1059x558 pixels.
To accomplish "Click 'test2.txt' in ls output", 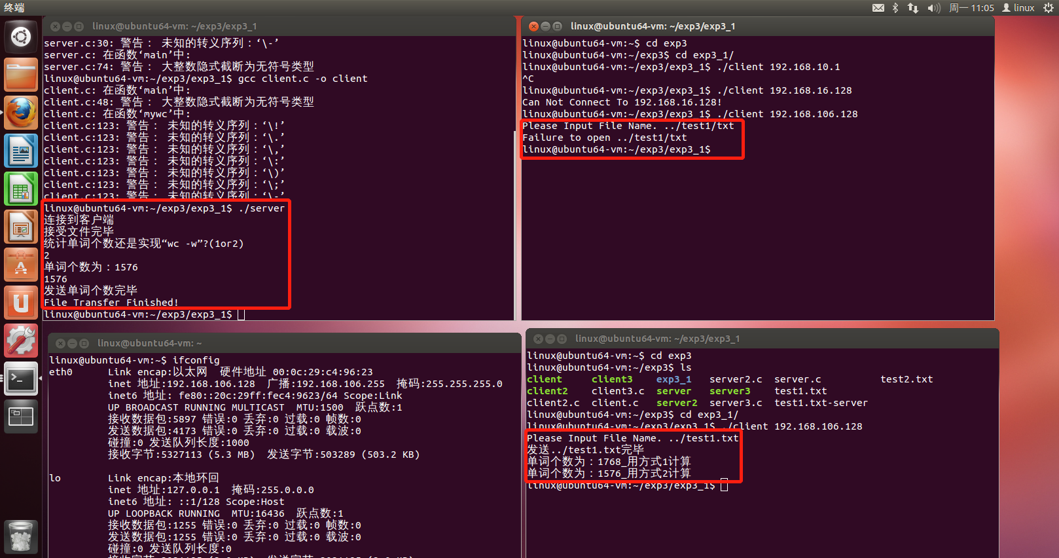I will [x=906, y=379].
